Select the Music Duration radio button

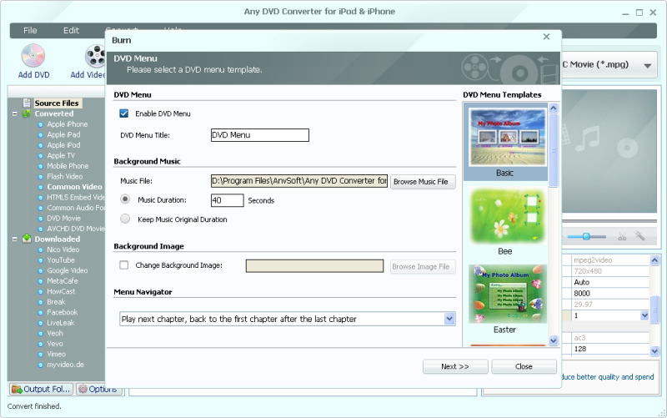tap(125, 199)
